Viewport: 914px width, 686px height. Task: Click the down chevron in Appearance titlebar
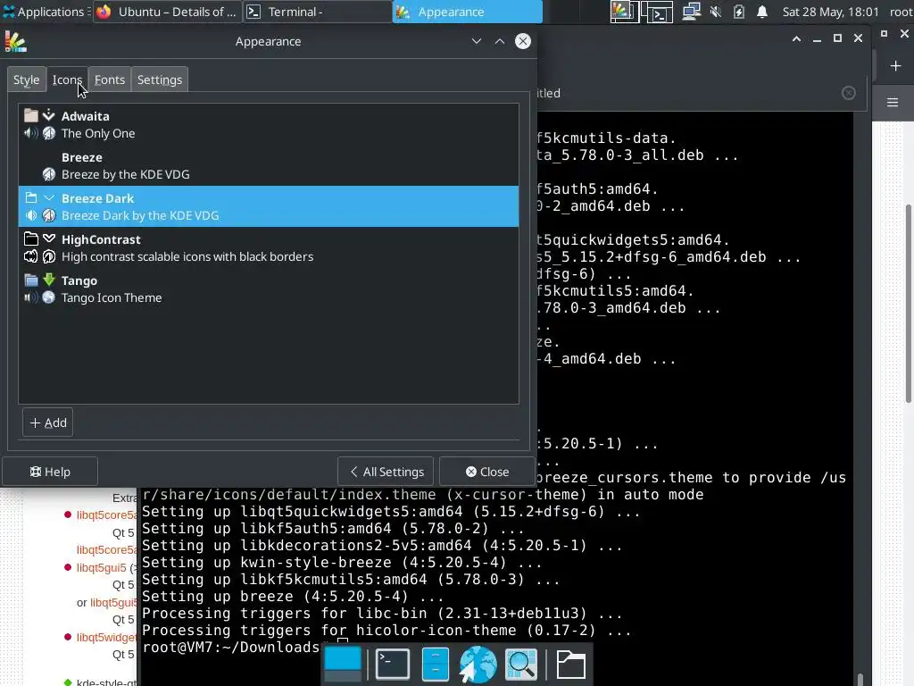[477, 41]
